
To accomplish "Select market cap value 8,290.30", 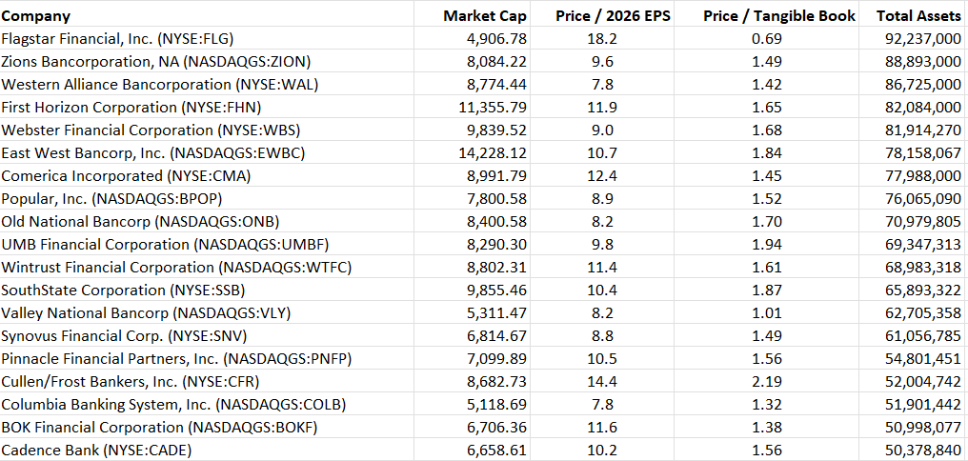I will pos(497,245).
